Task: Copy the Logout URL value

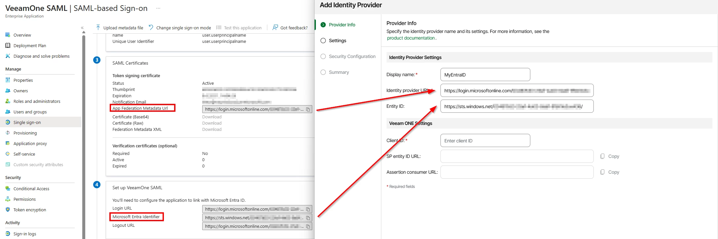Action: click(308, 226)
